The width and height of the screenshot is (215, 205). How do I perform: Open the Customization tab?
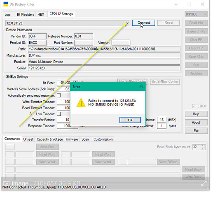[x=103, y=139]
